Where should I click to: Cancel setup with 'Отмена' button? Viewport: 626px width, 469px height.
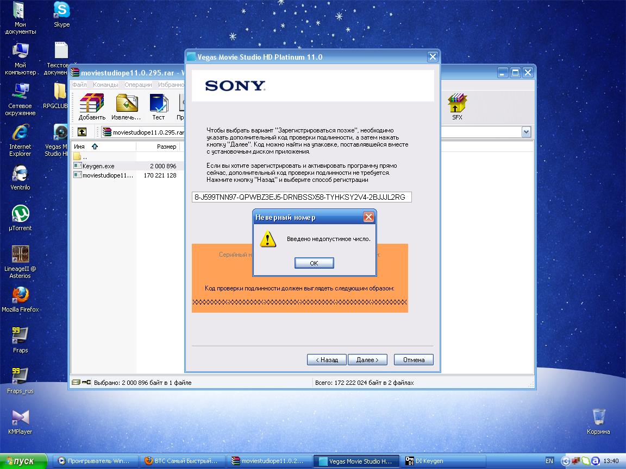414,360
